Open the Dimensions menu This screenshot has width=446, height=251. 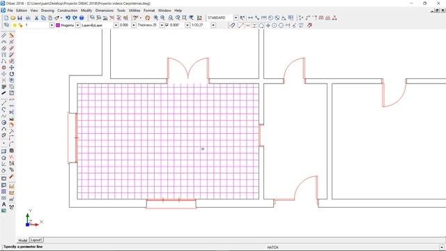(105, 10)
